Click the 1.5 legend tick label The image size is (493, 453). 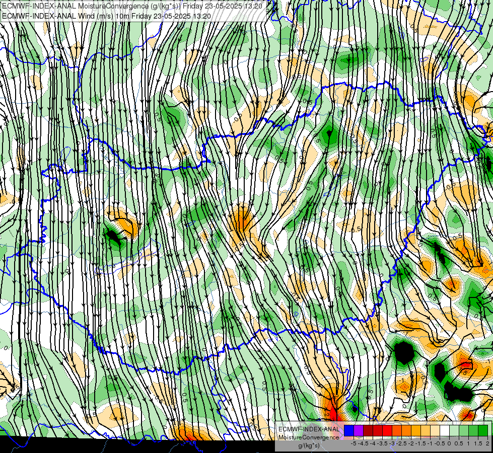point(478,443)
